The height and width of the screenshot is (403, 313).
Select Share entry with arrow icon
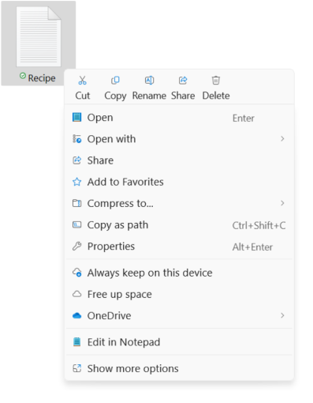179,160
